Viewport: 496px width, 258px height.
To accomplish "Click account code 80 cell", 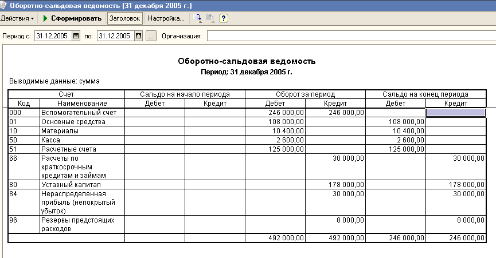I will (24, 185).
